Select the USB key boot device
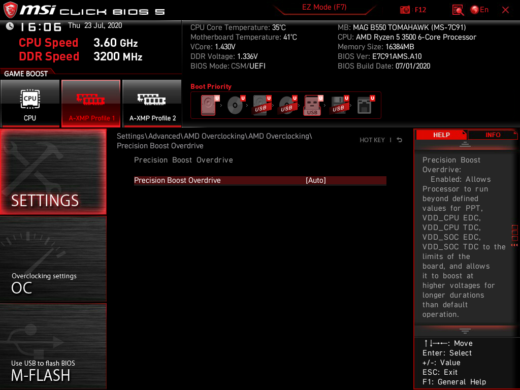This screenshot has width=520, height=390. [313, 105]
